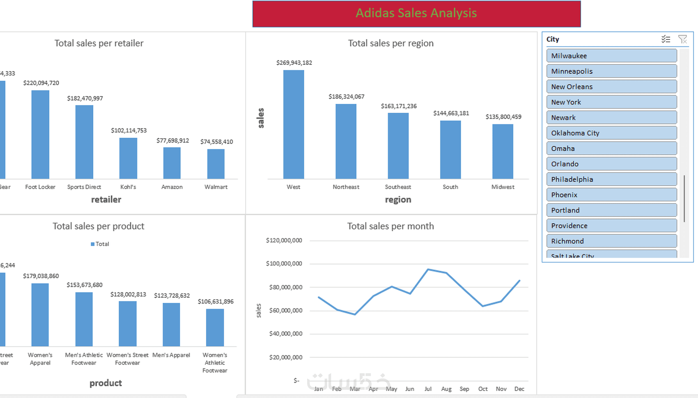Select the West bar in region chart
The width and height of the screenshot is (698, 398).
[x=293, y=123]
